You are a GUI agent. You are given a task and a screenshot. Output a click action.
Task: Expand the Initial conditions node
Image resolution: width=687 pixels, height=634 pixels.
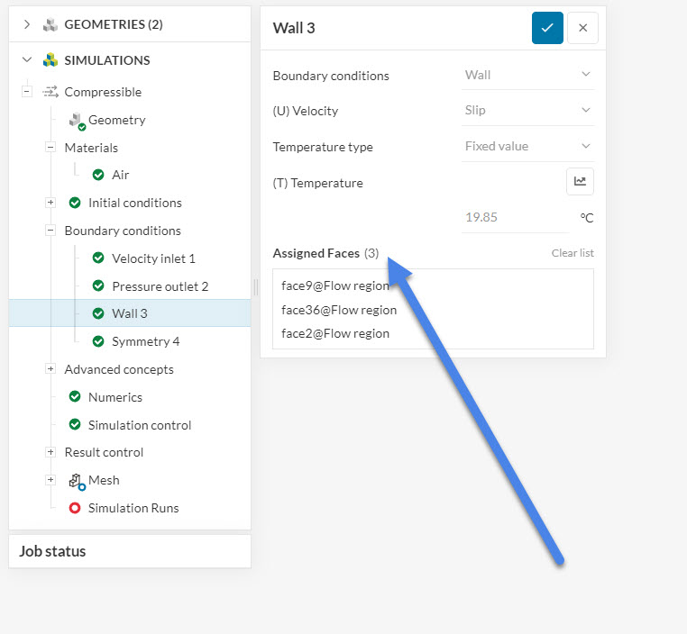[50, 203]
